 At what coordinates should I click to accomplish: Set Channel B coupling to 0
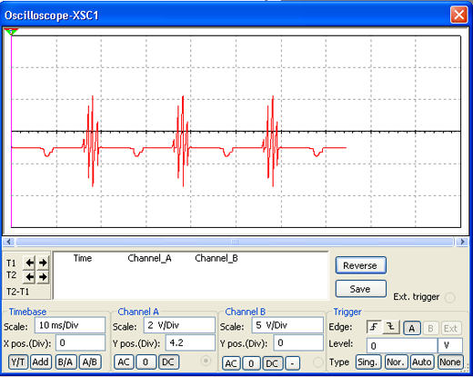(251, 363)
